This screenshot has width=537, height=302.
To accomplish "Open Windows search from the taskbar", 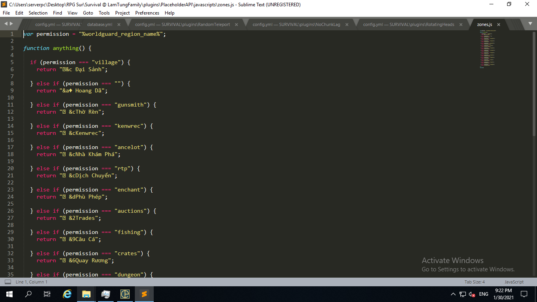I will click(x=28, y=294).
